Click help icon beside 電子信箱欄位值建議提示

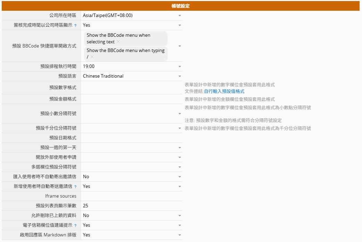click(75, 225)
